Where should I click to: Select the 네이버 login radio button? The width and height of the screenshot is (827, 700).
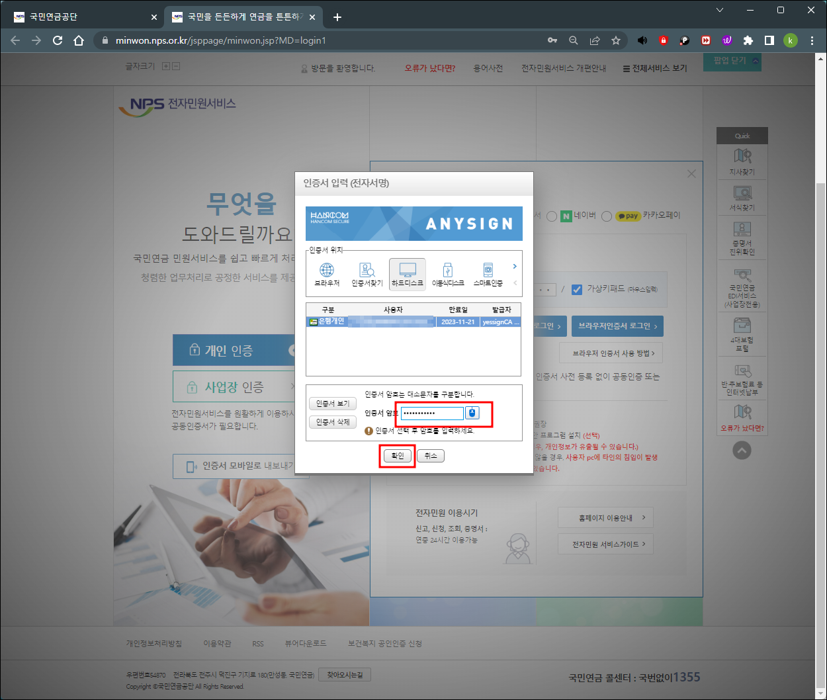click(x=552, y=216)
